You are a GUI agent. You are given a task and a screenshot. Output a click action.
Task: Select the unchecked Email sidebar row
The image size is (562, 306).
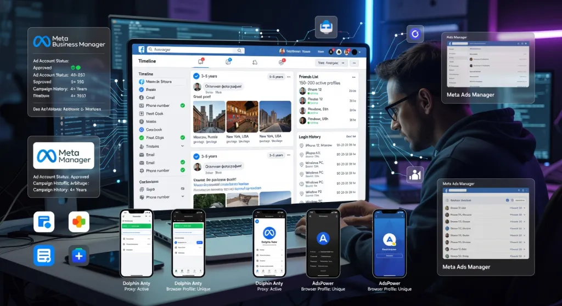pyautogui.click(x=161, y=155)
